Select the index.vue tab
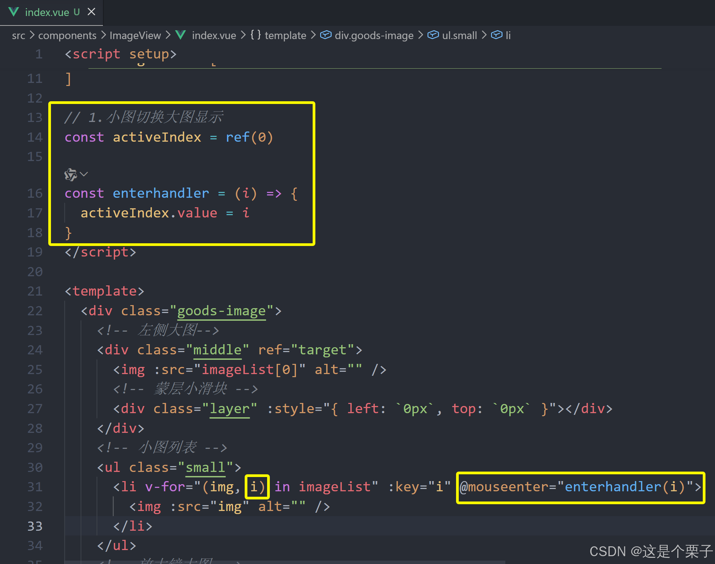Image resolution: width=715 pixels, height=564 pixels. (x=47, y=12)
